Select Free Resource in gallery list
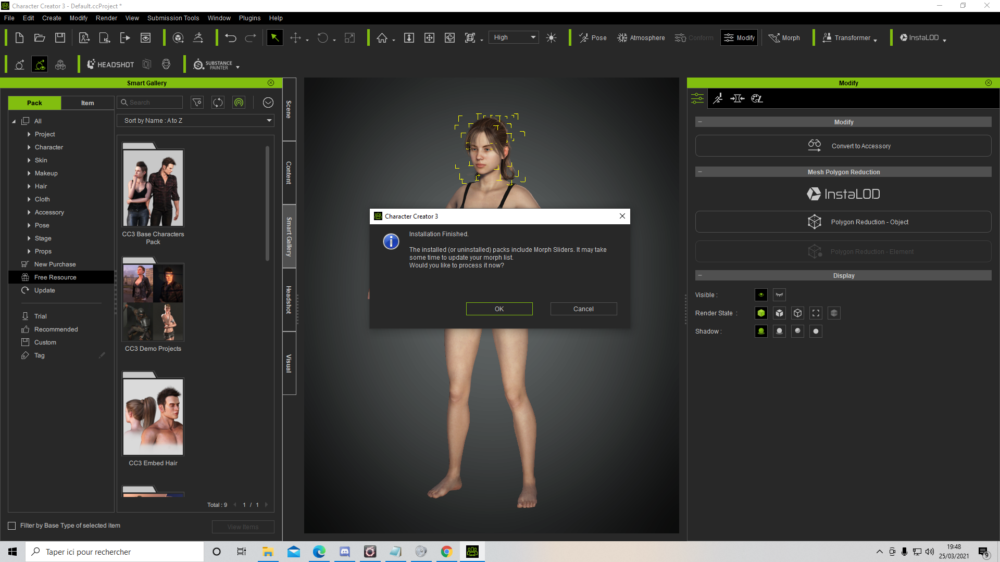Viewport: 1000px width, 562px height. pos(61,277)
